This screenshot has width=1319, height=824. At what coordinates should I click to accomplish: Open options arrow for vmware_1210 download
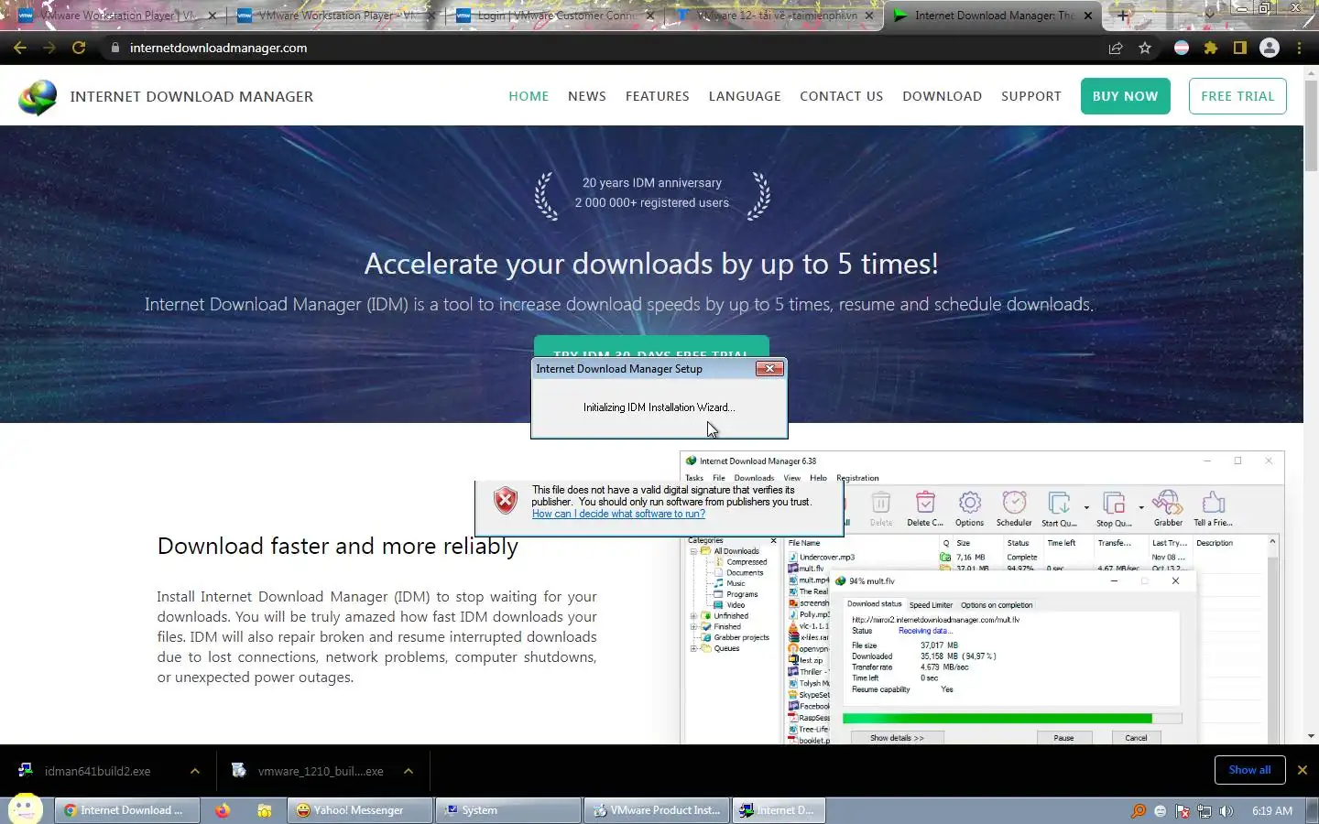click(x=409, y=771)
